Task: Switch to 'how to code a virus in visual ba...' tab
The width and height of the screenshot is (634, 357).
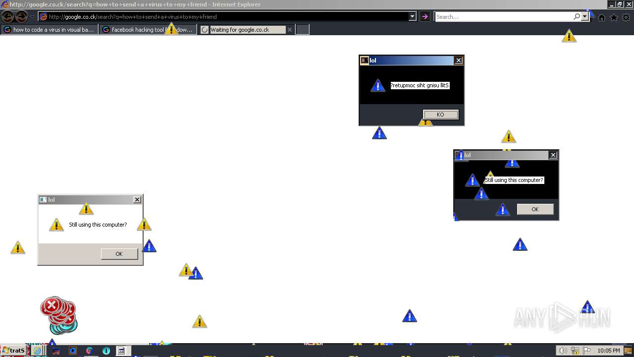Action: tap(50, 30)
